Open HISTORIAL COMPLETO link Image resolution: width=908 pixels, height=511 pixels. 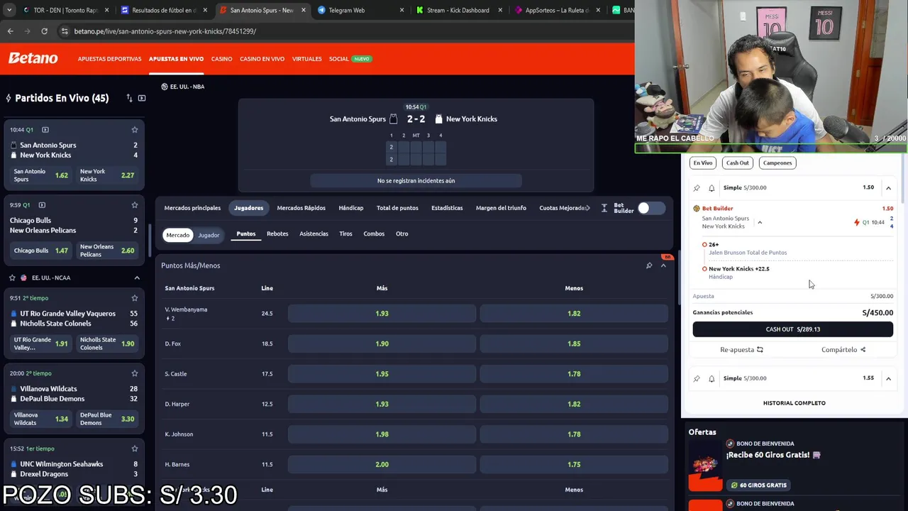794,403
